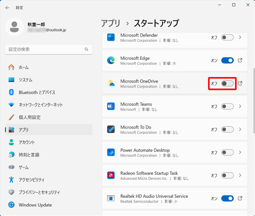The height and width of the screenshot is (216, 255).
Task: Open the システム settings category
Action: [x=48, y=80]
